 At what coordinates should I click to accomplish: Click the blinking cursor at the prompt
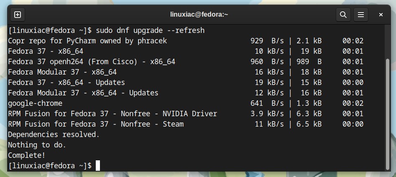click(x=98, y=166)
